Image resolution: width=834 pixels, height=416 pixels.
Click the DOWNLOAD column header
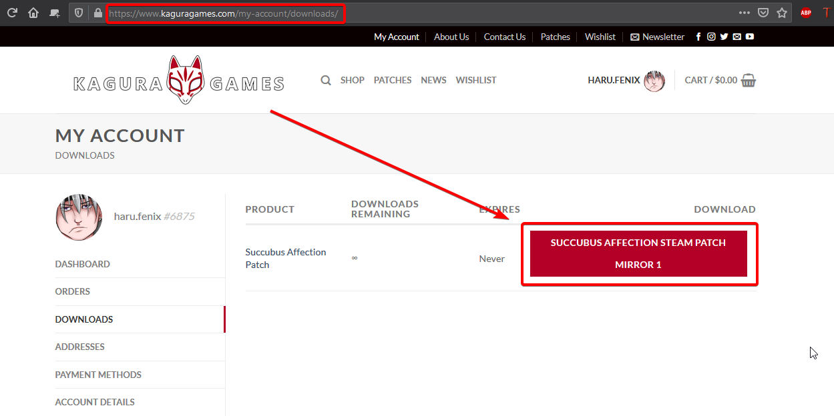click(724, 209)
